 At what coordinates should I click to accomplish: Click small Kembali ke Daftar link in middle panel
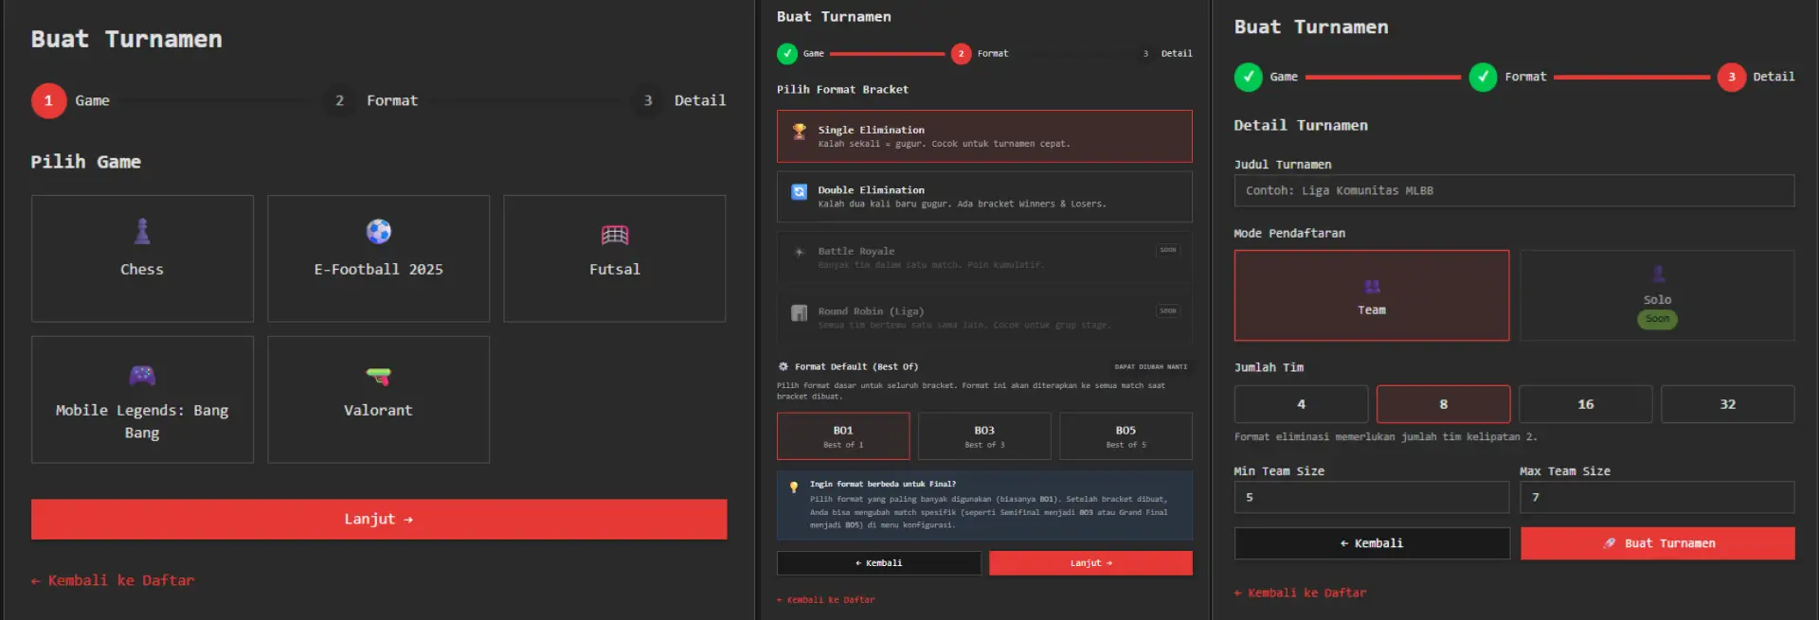826,600
